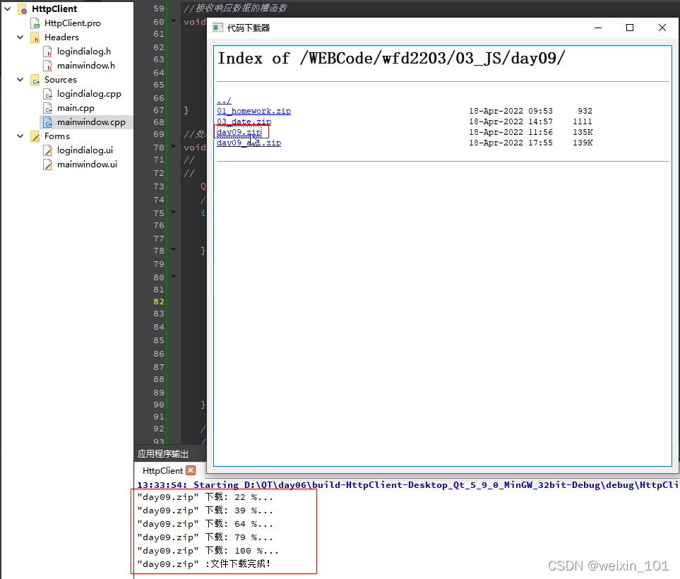Click the day09_all.zip link
The height and width of the screenshot is (579, 680).
pyautogui.click(x=249, y=143)
